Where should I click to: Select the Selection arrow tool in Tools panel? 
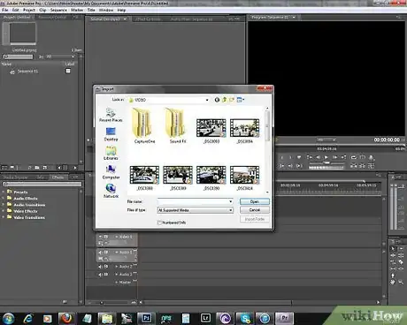[393, 249]
